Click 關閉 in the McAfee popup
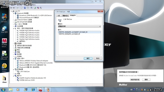This screenshot has width=164, height=92. 146,79
